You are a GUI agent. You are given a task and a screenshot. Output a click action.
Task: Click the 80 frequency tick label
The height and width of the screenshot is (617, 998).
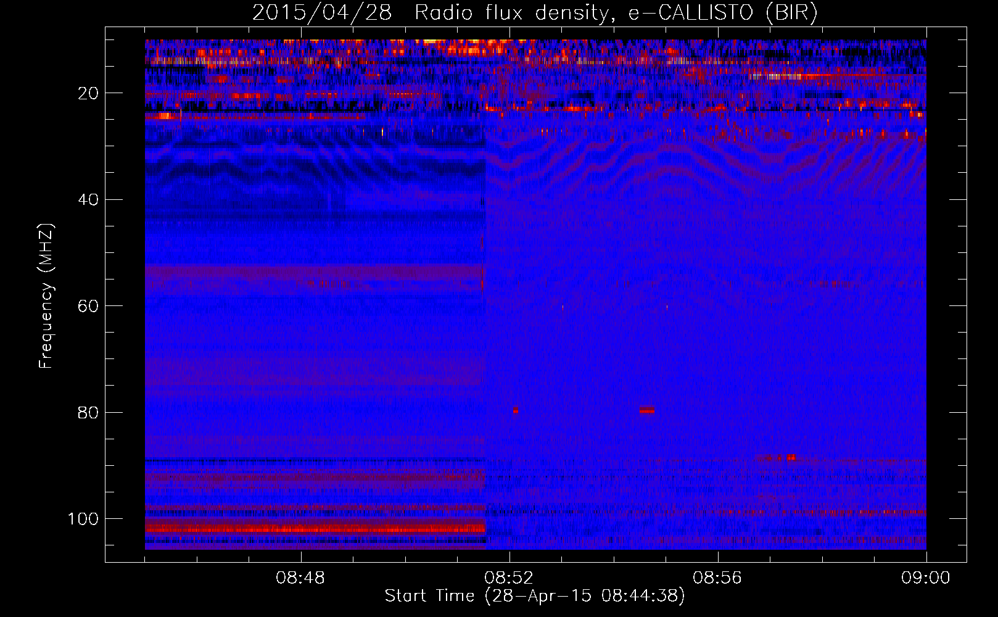88,412
